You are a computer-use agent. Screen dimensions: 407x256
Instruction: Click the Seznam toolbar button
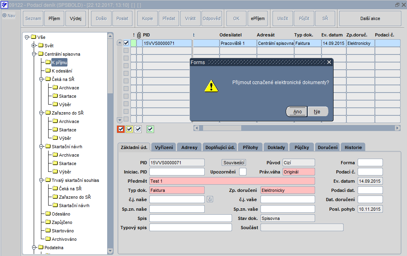tap(33, 18)
